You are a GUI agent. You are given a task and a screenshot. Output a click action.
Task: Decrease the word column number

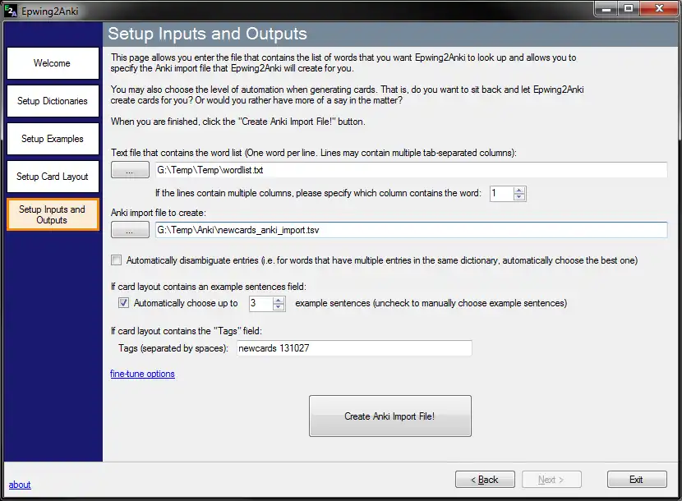(x=518, y=197)
